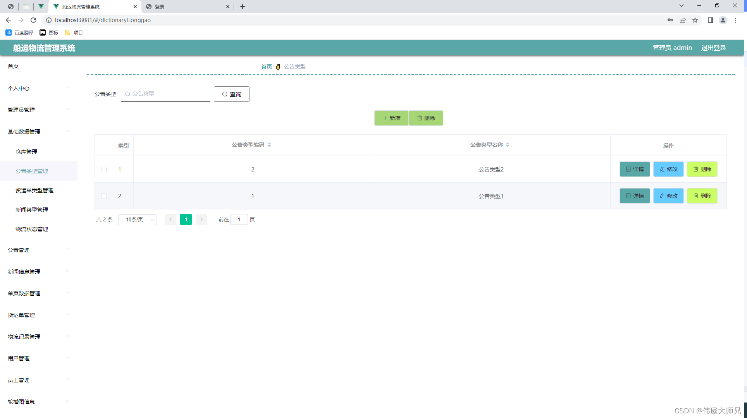Image resolution: width=747 pixels, height=418 pixels.
Task: Toggle the browser side panel icon
Action: coord(711,20)
